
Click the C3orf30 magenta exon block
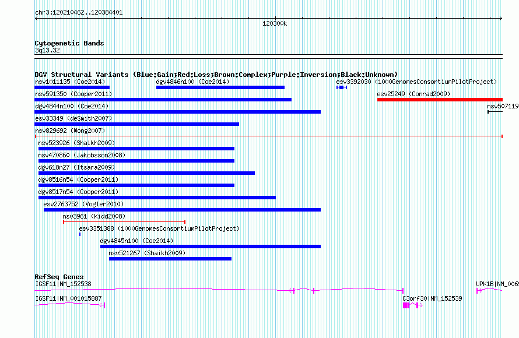405,305
